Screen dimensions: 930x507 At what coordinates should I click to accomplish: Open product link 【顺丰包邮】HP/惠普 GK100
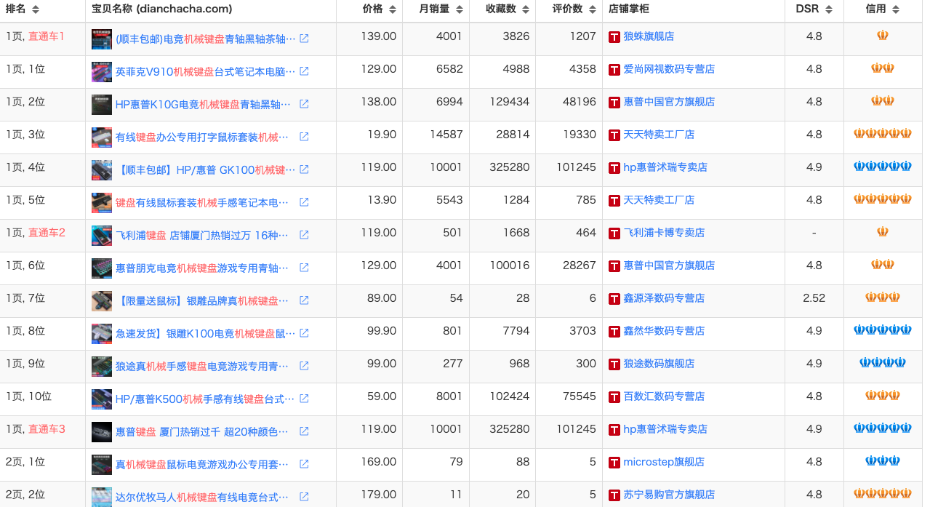tap(206, 169)
